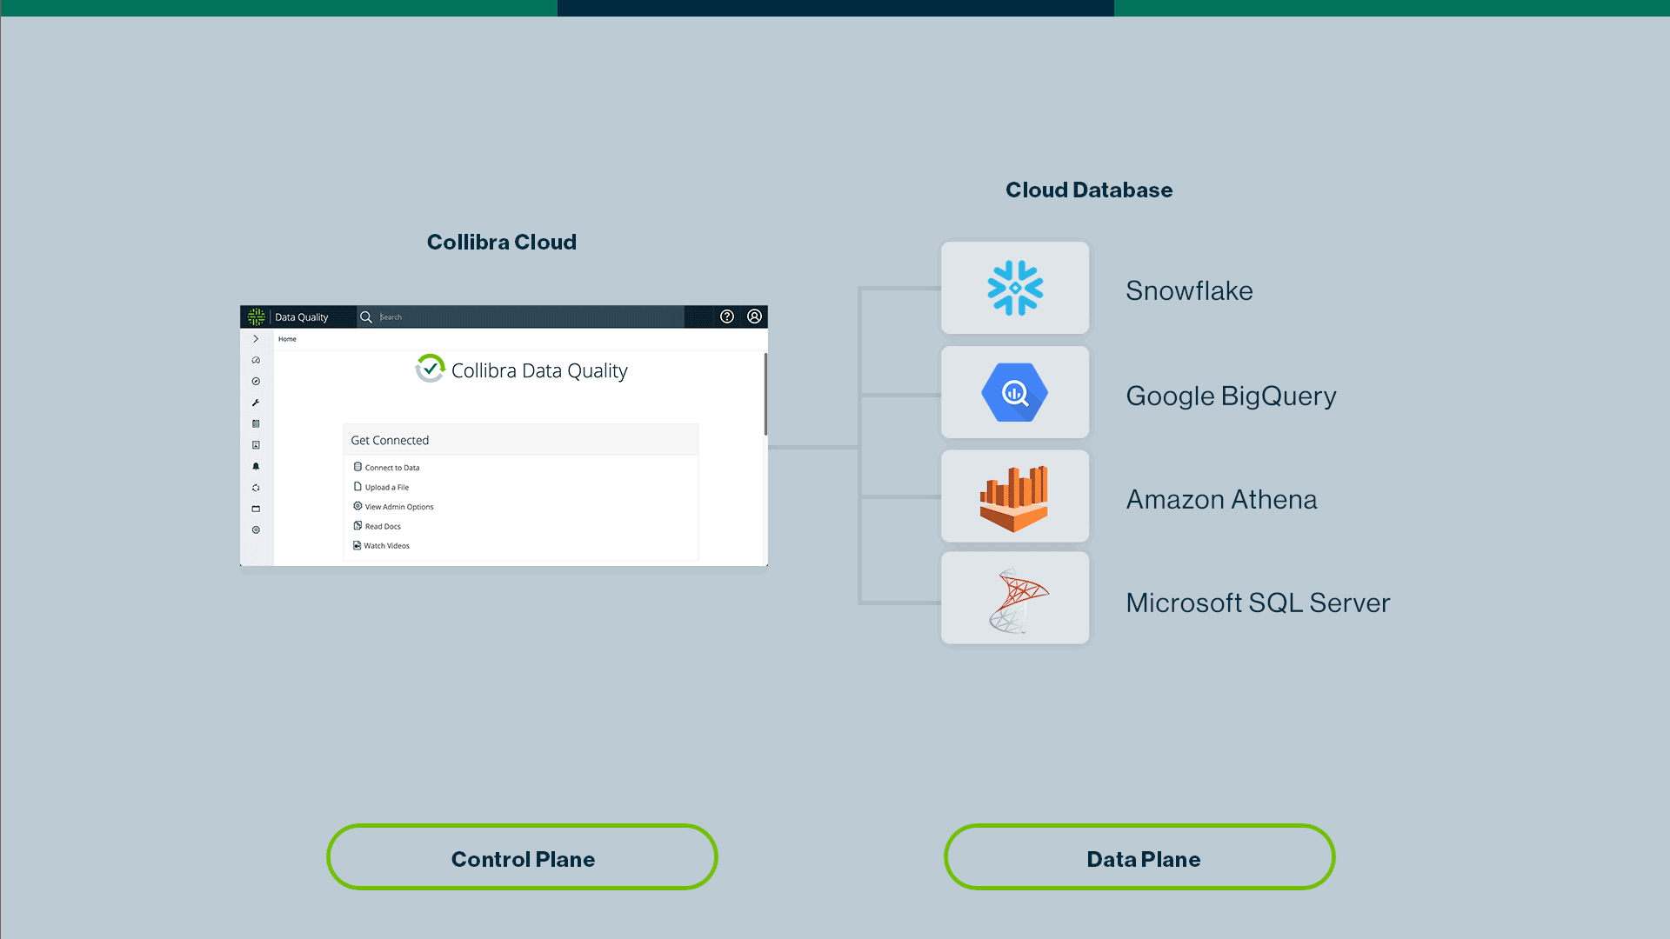Click the Amazon Athena logo tile
This screenshot has width=1670, height=939.
pos(1015,496)
